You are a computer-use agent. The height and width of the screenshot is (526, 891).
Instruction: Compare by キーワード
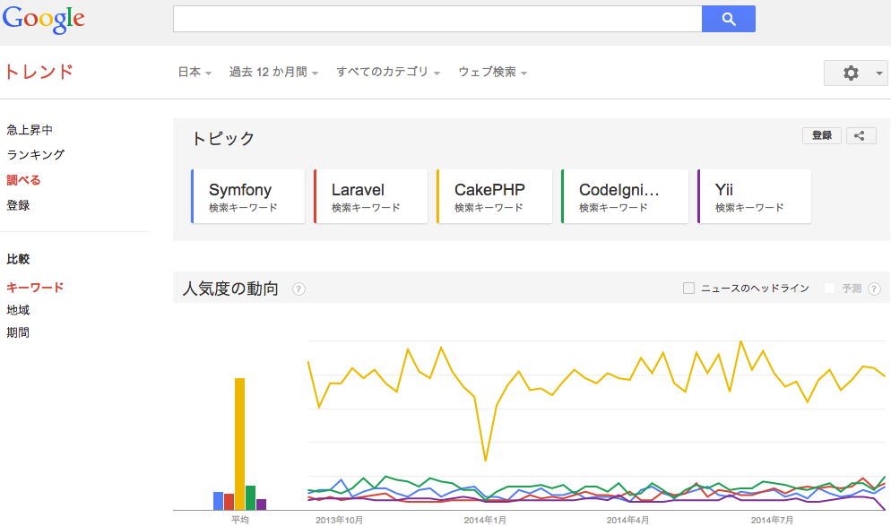(35, 288)
